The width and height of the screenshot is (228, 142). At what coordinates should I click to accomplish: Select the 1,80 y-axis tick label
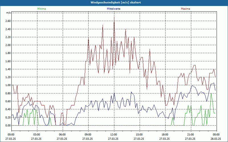pyautogui.click(x=8, y=53)
